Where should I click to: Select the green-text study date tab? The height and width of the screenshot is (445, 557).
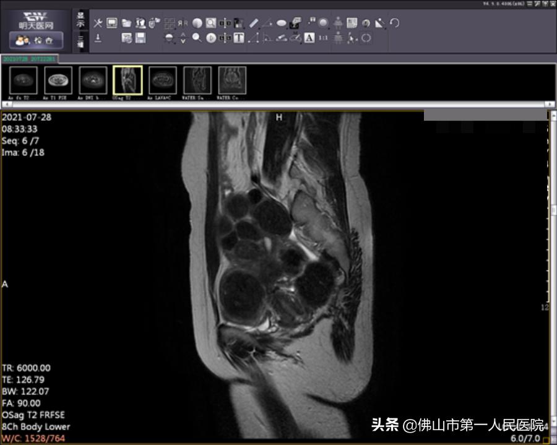pos(29,59)
